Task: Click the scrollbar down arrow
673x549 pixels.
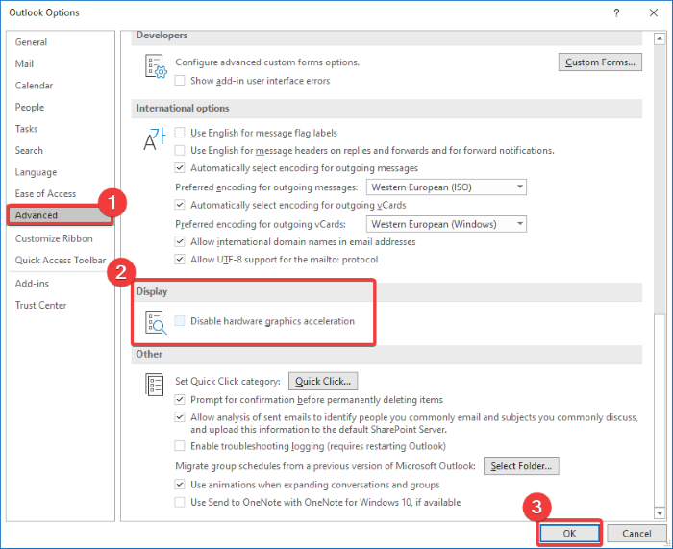Action: (660, 512)
